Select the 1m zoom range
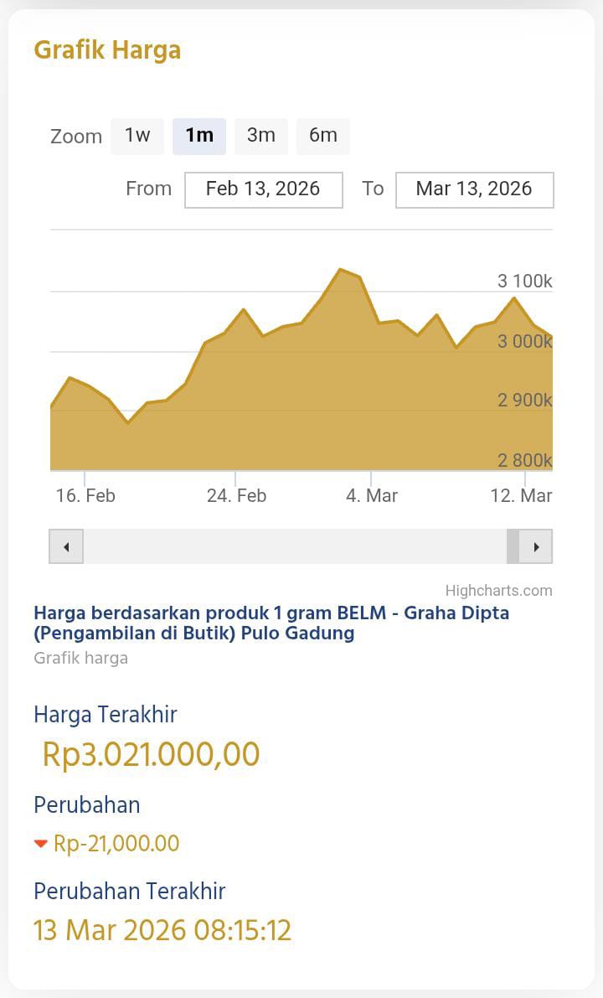The width and height of the screenshot is (603, 998). click(x=199, y=136)
